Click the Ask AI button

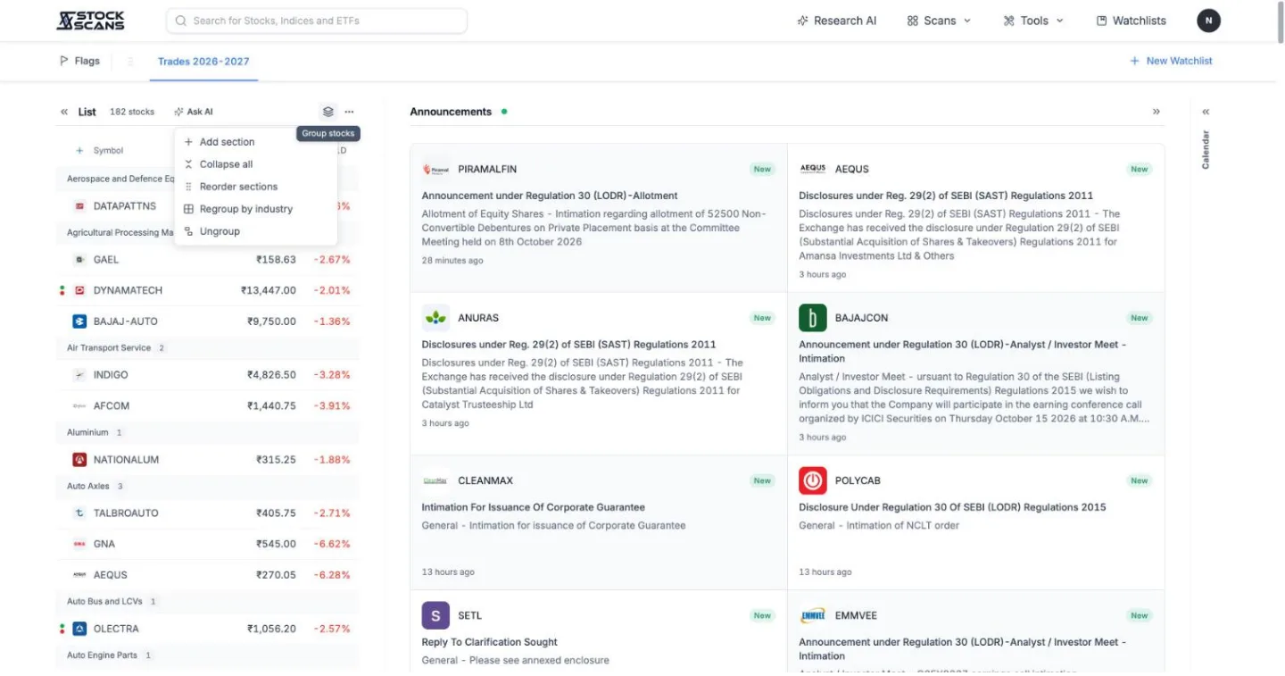point(194,112)
